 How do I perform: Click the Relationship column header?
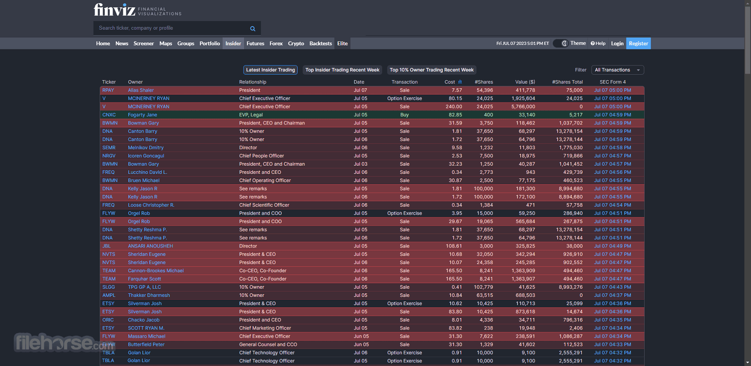click(253, 82)
